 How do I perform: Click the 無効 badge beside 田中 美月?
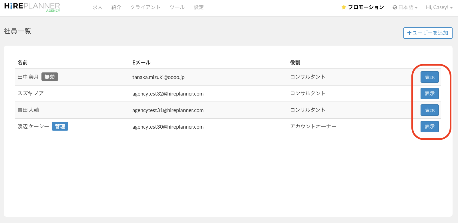50,77
